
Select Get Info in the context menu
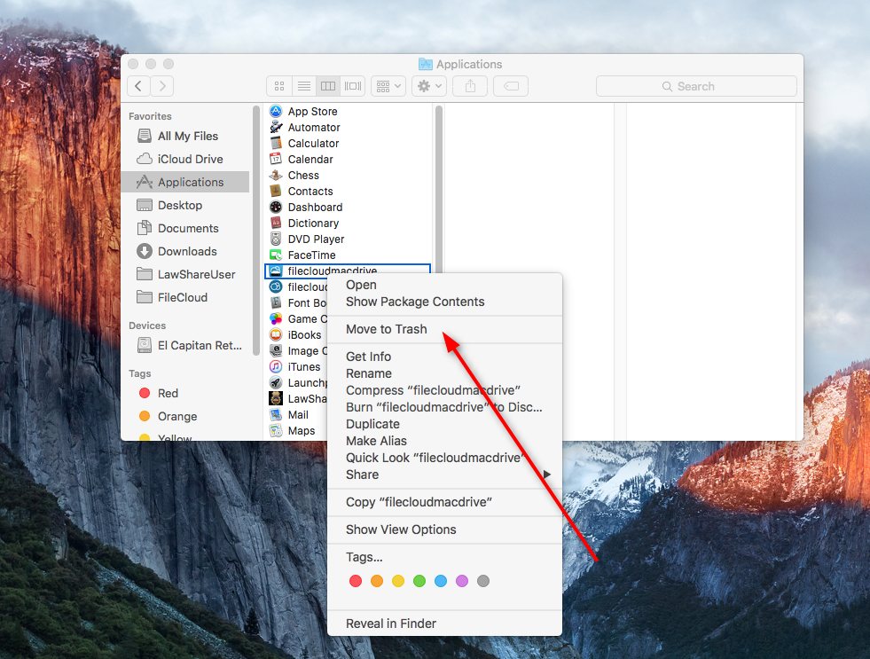368,357
